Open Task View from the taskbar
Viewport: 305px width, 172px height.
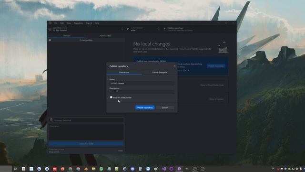tap(16, 169)
